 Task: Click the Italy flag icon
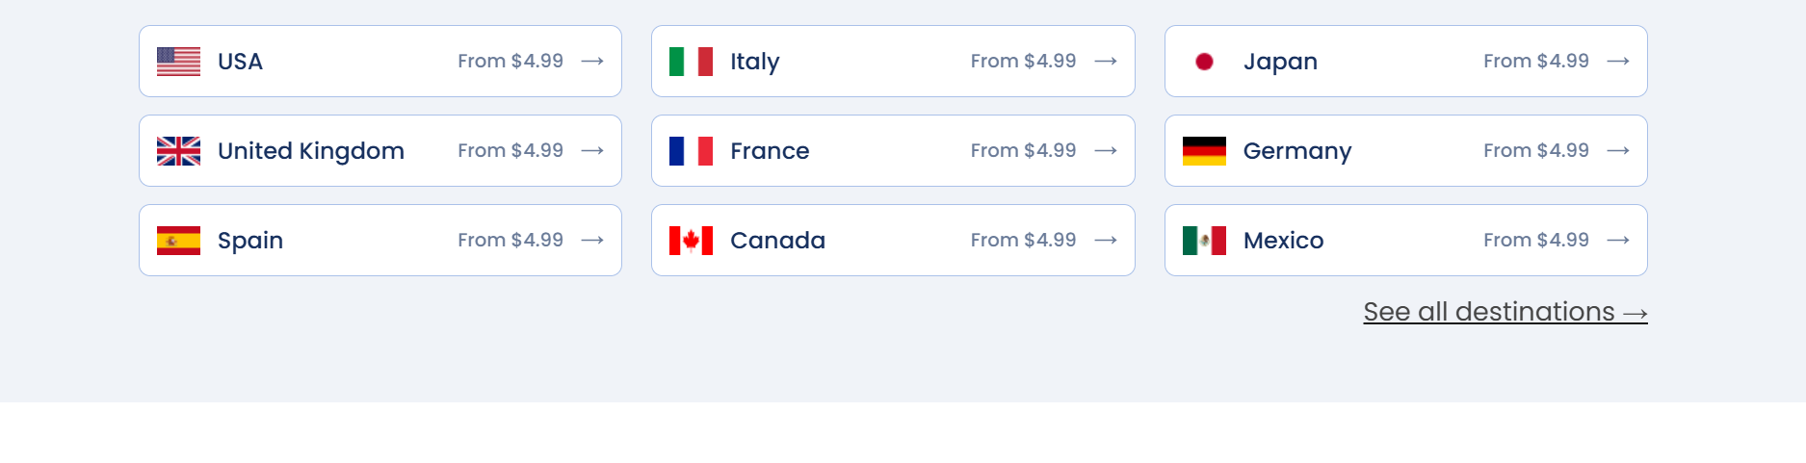tap(691, 62)
